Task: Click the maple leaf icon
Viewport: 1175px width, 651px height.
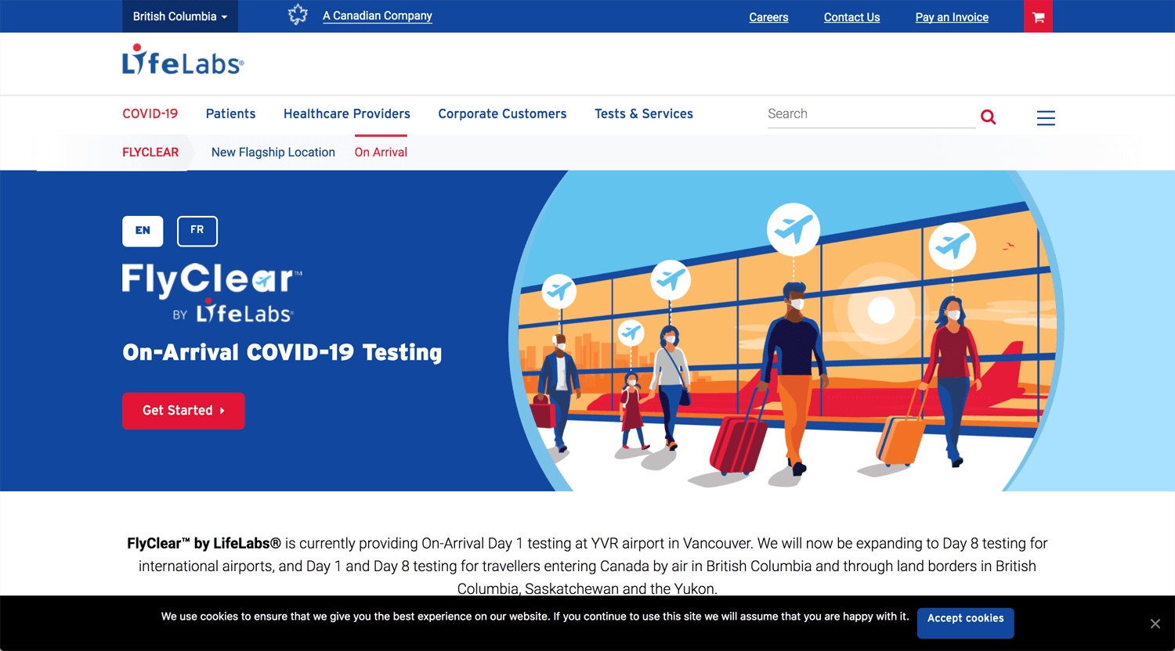Action: [x=298, y=15]
